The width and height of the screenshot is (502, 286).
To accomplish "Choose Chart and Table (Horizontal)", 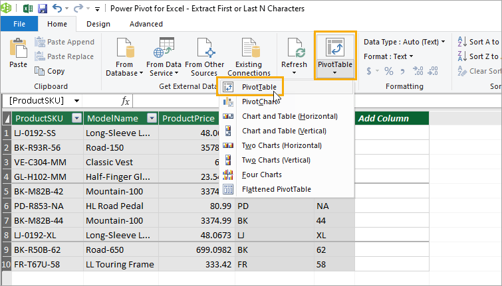I will tap(287, 116).
